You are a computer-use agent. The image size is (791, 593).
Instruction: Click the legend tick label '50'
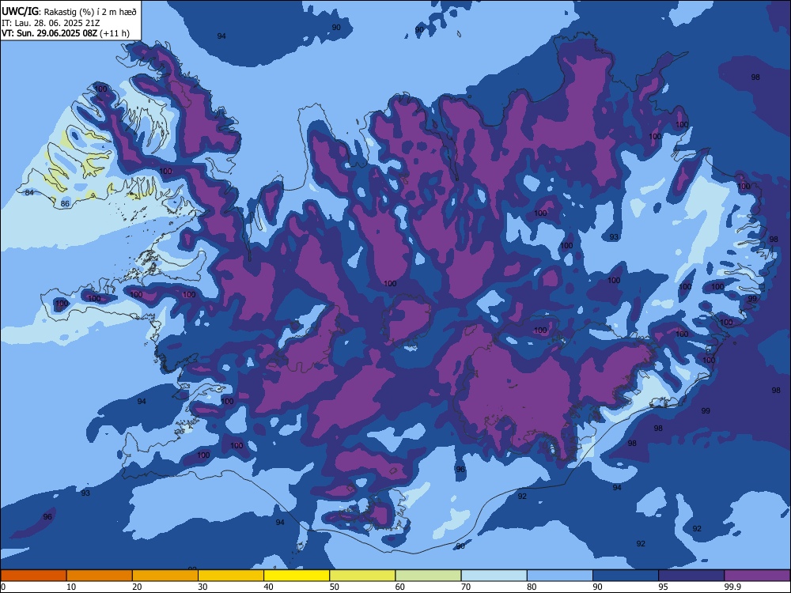point(335,587)
